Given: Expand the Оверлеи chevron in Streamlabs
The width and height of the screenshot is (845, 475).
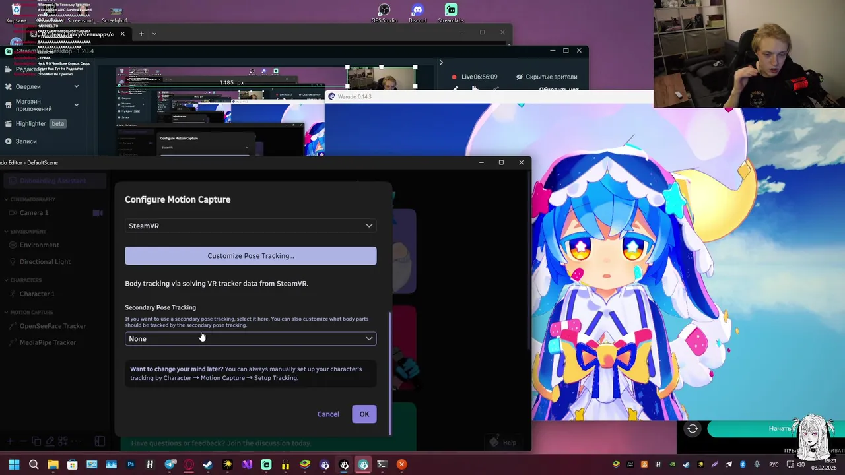Looking at the screenshot, I should 76,86.
